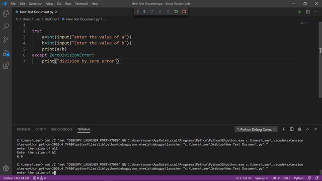This screenshot has height=181, width=322.
Task: Restart the debug session
Action: point(176,12)
